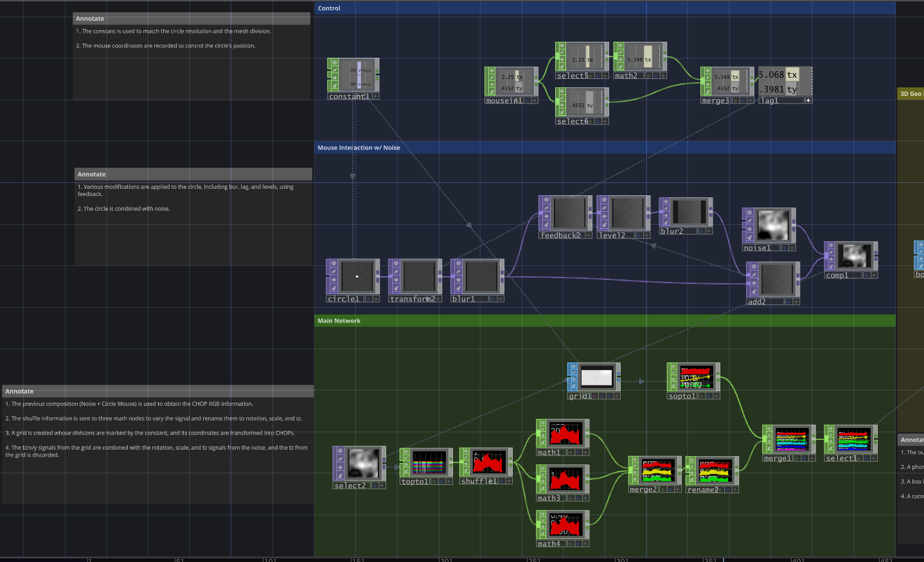The image size is (924, 562).
Task: Click the viewer flag on mousein1 node
Action: [491, 71]
